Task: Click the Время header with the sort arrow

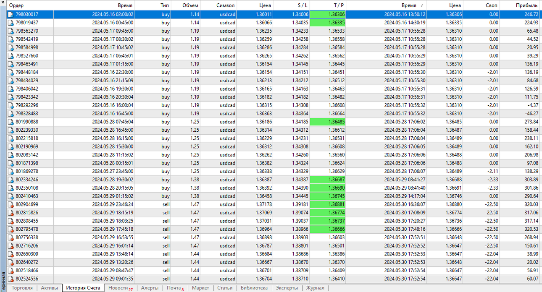Action: click(387, 5)
